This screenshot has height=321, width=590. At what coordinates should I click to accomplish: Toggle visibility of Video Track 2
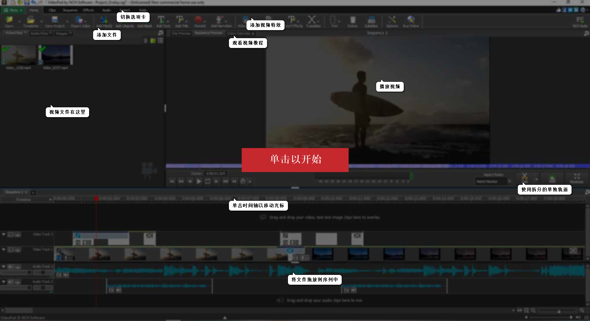[10, 234]
